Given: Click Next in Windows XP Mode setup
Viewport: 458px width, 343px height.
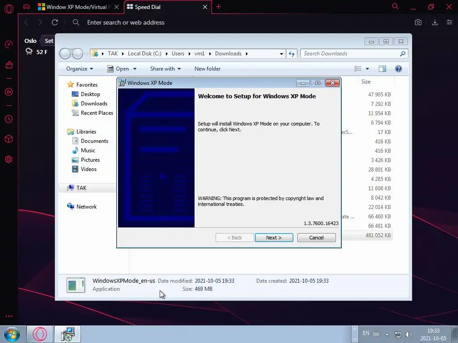Looking at the screenshot, I should tap(274, 238).
